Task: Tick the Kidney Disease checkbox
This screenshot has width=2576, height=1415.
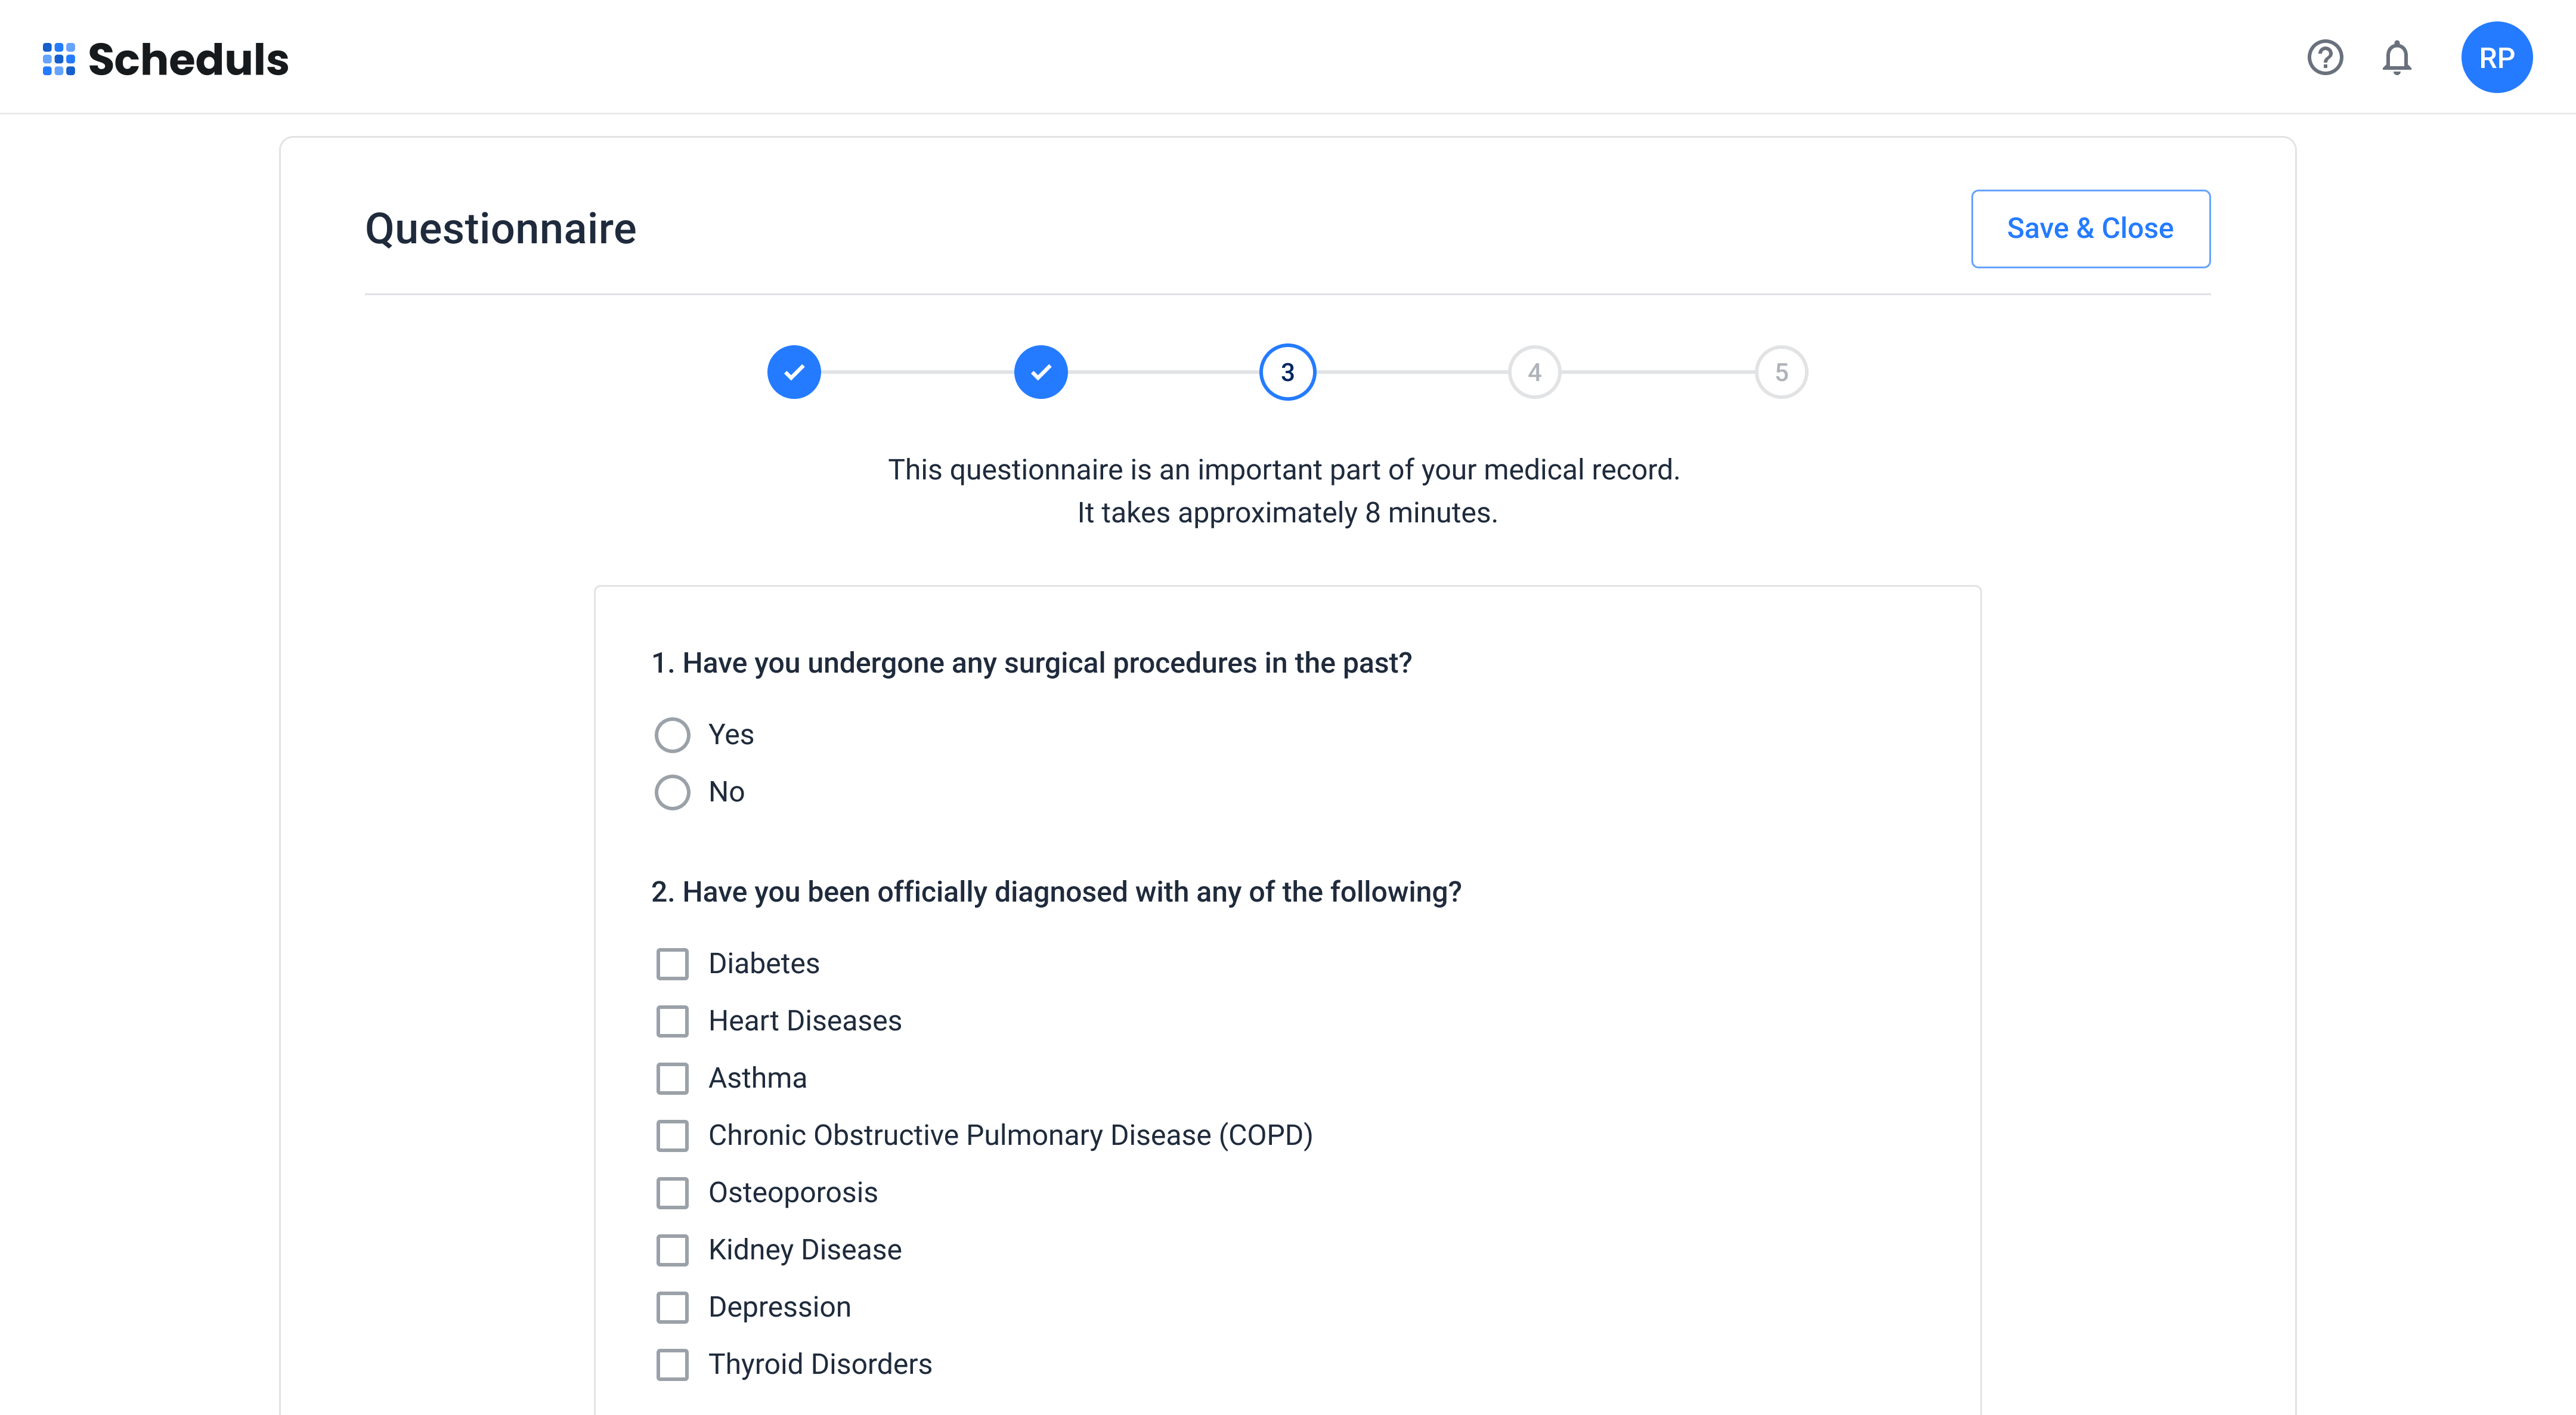Action: coord(672,1250)
